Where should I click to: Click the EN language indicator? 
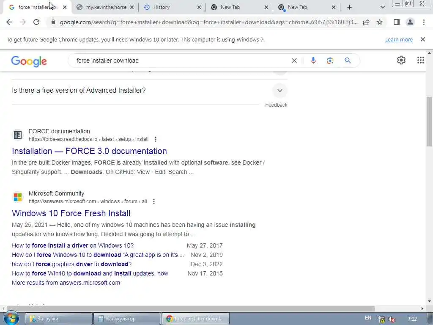point(368,318)
